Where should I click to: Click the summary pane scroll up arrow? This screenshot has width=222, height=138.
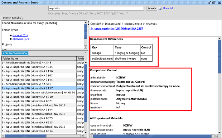[86, 22]
